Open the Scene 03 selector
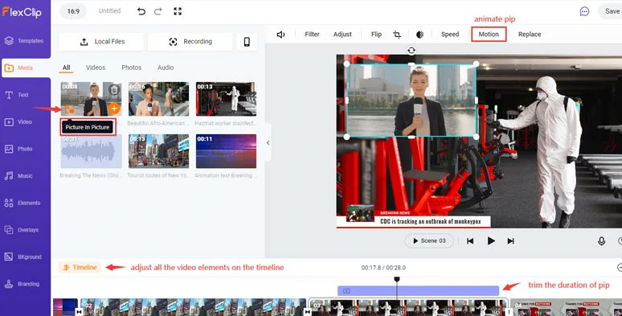This screenshot has width=622, height=316. click(429, 240)
